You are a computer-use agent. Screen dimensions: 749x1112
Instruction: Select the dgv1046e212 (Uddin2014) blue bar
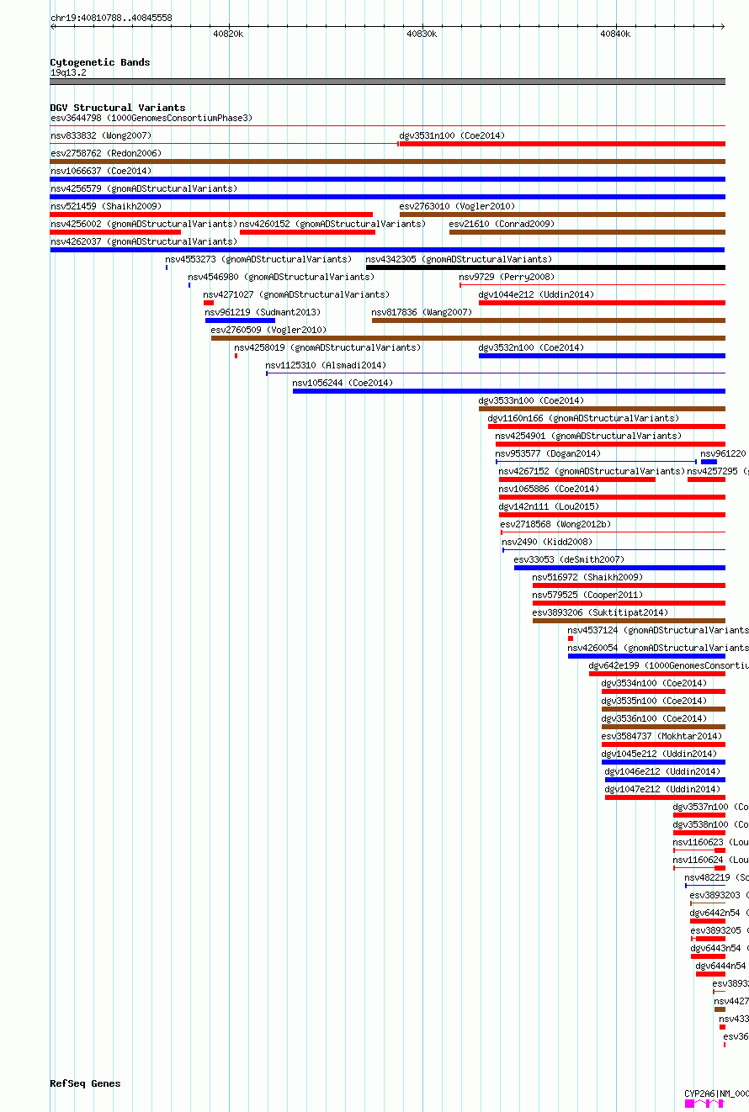pos(665,780)
